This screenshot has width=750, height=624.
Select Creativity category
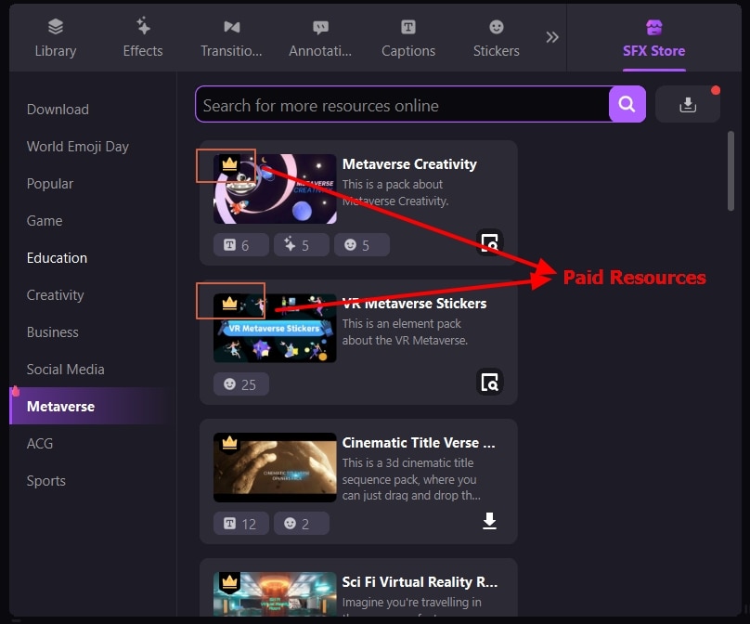(x=55, y=295)
